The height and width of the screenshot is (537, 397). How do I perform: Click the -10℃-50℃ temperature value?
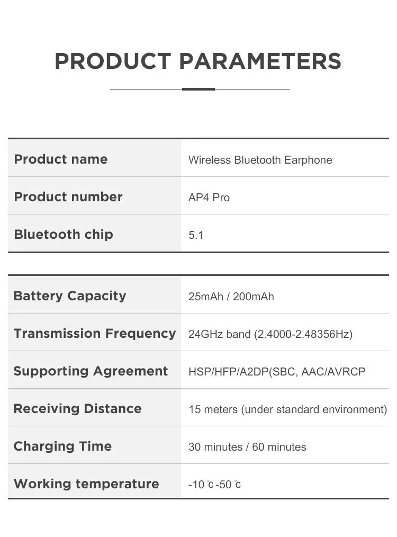[214, 485]
